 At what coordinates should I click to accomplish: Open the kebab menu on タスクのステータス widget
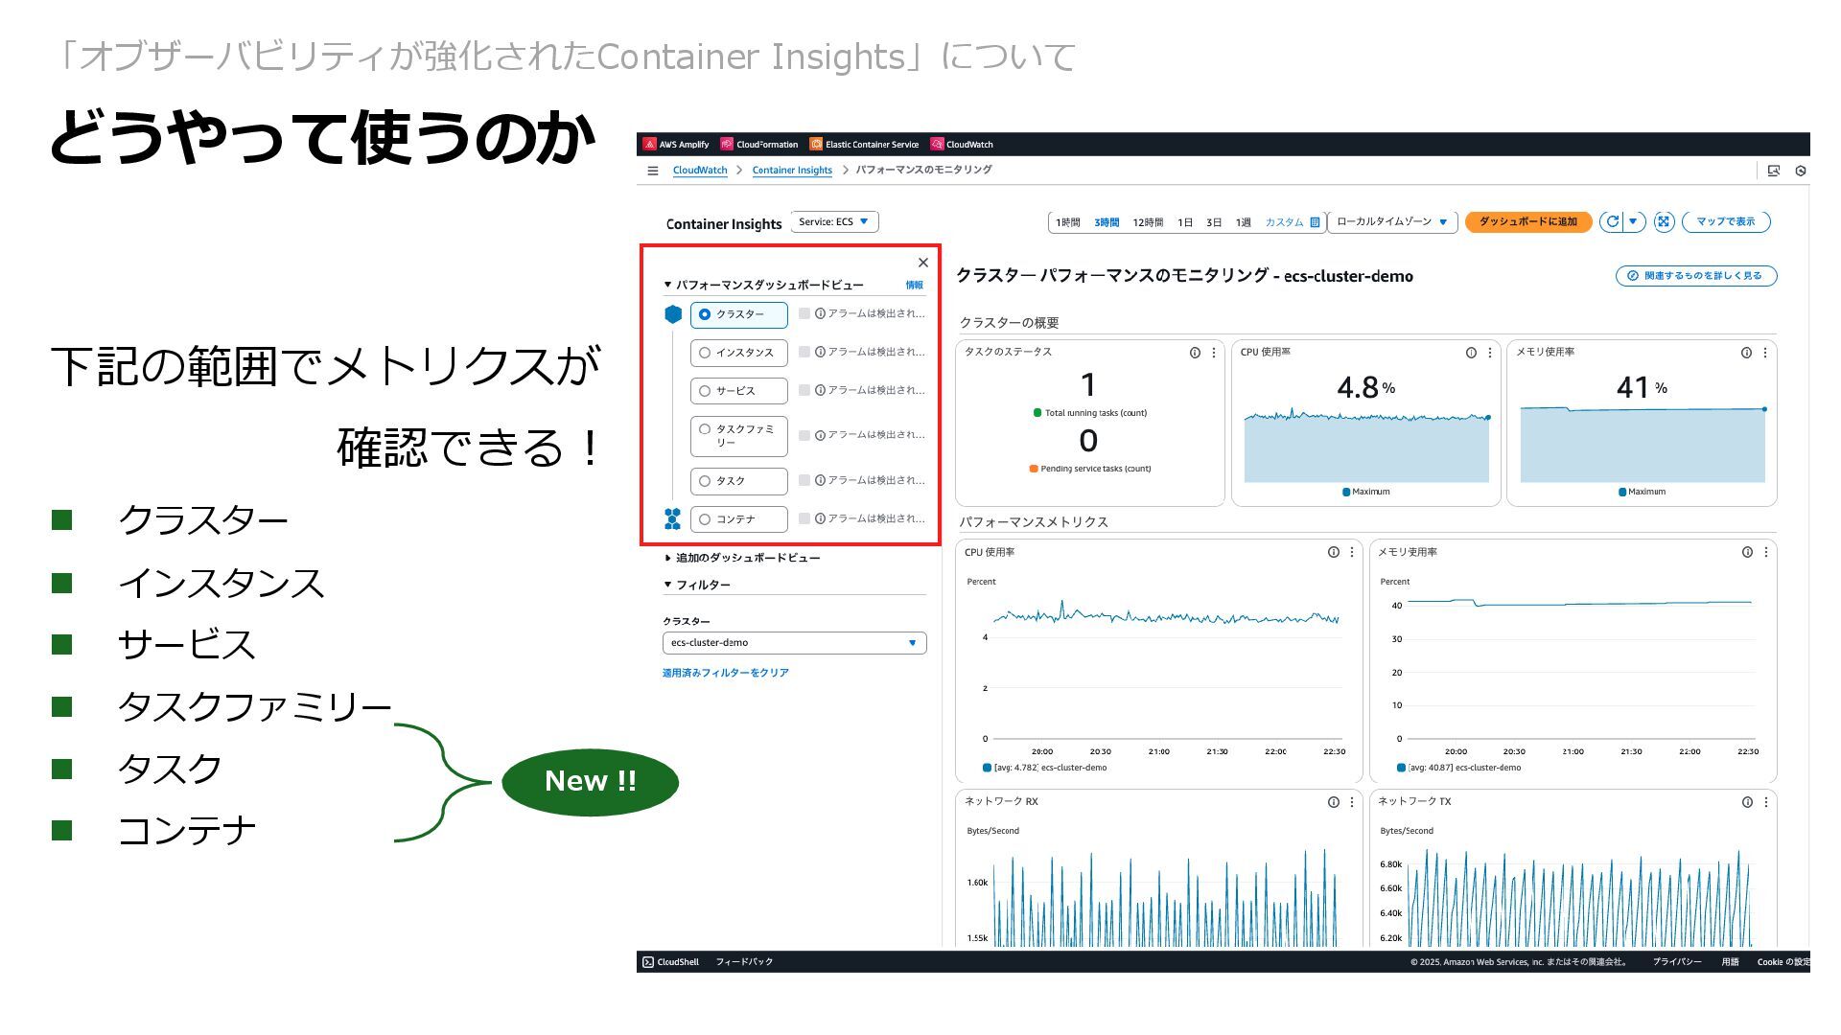tap(1214, 353)
